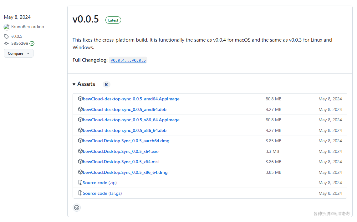Image resolution: width=357 pixels, height=222 pixels.
Task: Download bewCloud-desktop-sync_0.0.5_x86_64.deb
Action: coord(125,130)
